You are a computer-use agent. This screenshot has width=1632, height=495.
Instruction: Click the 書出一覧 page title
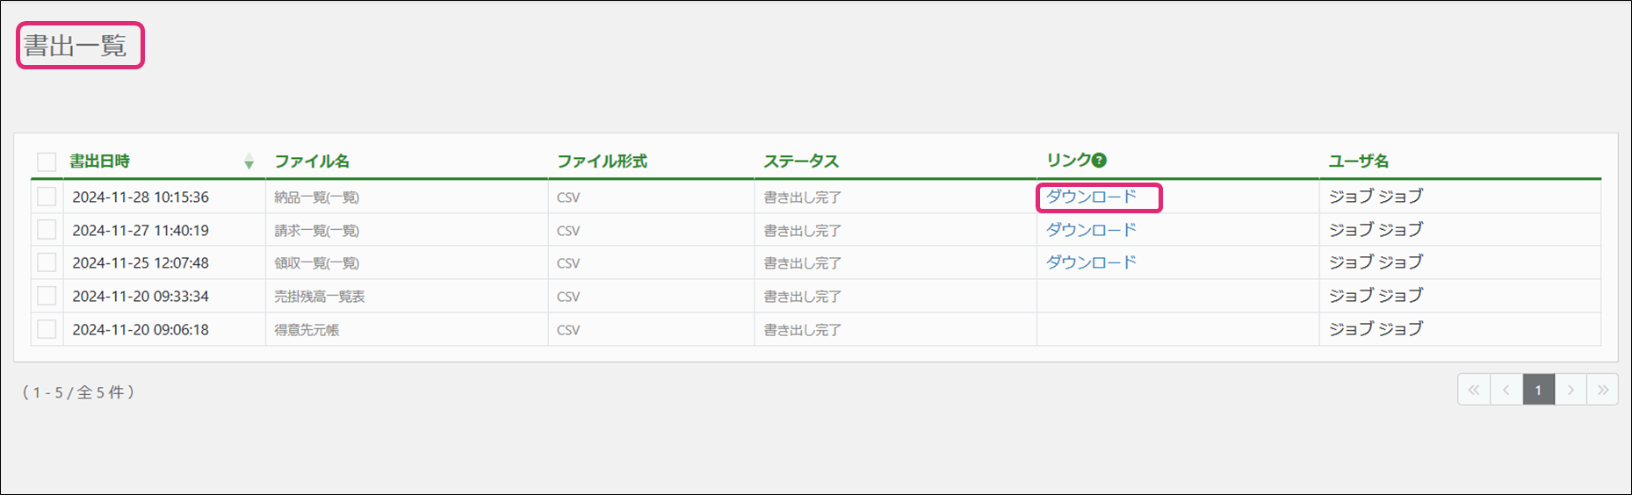(76, 46)
